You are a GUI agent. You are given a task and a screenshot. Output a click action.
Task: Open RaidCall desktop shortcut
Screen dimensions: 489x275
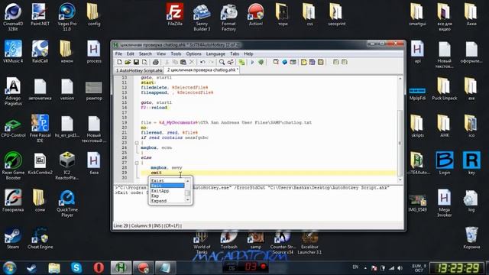[x=40, y=52]
